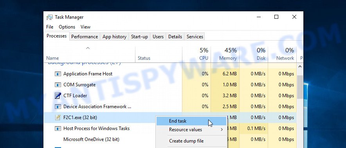
Task: Choose End task from context menu
Action: coord(191,121)
